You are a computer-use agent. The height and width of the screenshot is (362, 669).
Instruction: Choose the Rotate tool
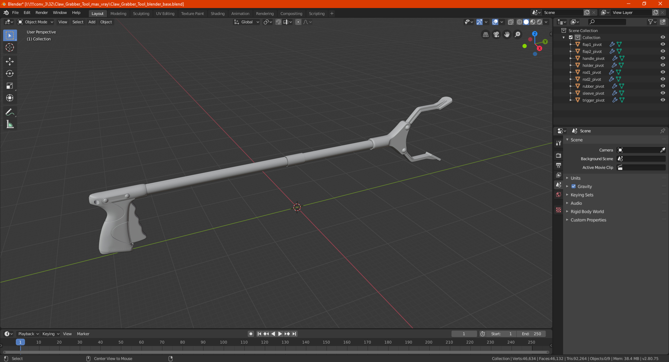click(x=10, y=74)
